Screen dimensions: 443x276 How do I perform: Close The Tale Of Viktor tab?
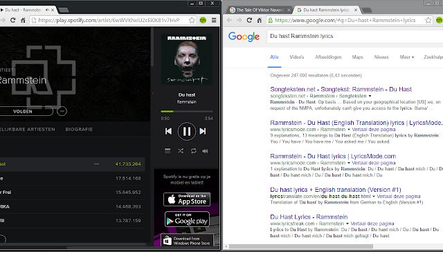pos(289,10)
